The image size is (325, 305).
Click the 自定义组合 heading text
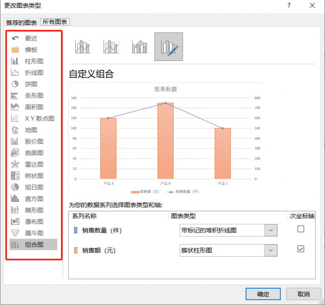pyautogui.click(x=91, y=74)
